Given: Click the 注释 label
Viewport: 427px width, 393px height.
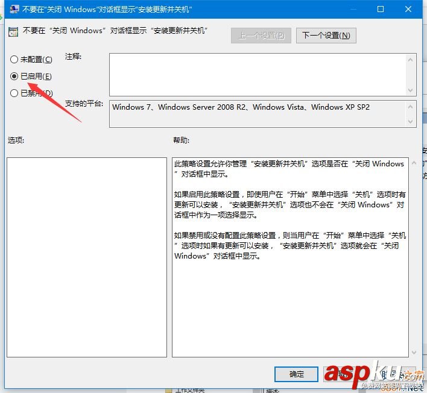Looking at the screenshot, I should click(73, 57).
